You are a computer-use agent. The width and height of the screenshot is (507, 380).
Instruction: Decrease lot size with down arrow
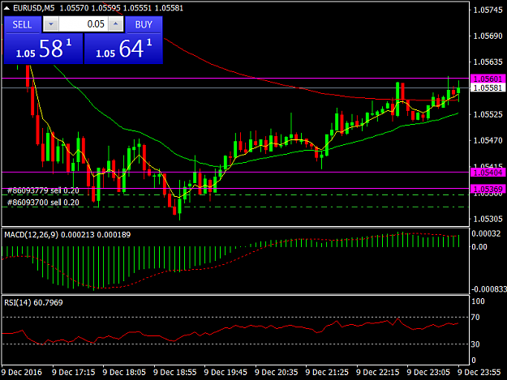[51, 24]
